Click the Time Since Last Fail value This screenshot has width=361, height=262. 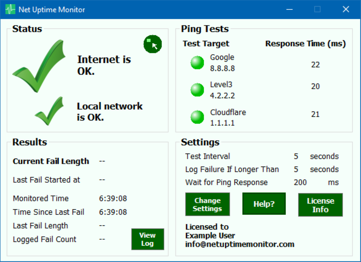coord(113,212)
